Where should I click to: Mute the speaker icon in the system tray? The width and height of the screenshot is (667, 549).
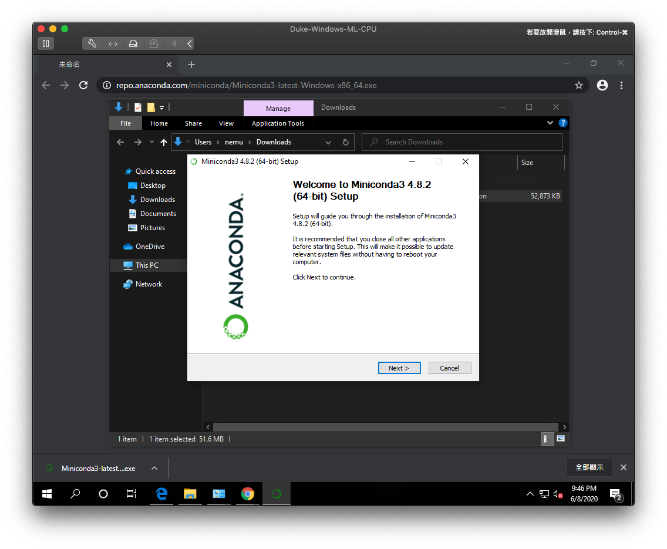(557, 494)
